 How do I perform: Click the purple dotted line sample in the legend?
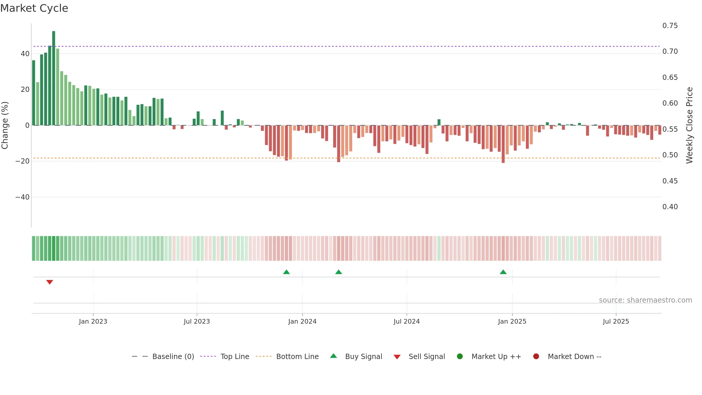[208, 356]
